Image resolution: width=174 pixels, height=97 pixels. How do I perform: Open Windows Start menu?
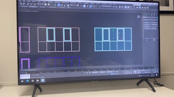(x=22, y=81)
